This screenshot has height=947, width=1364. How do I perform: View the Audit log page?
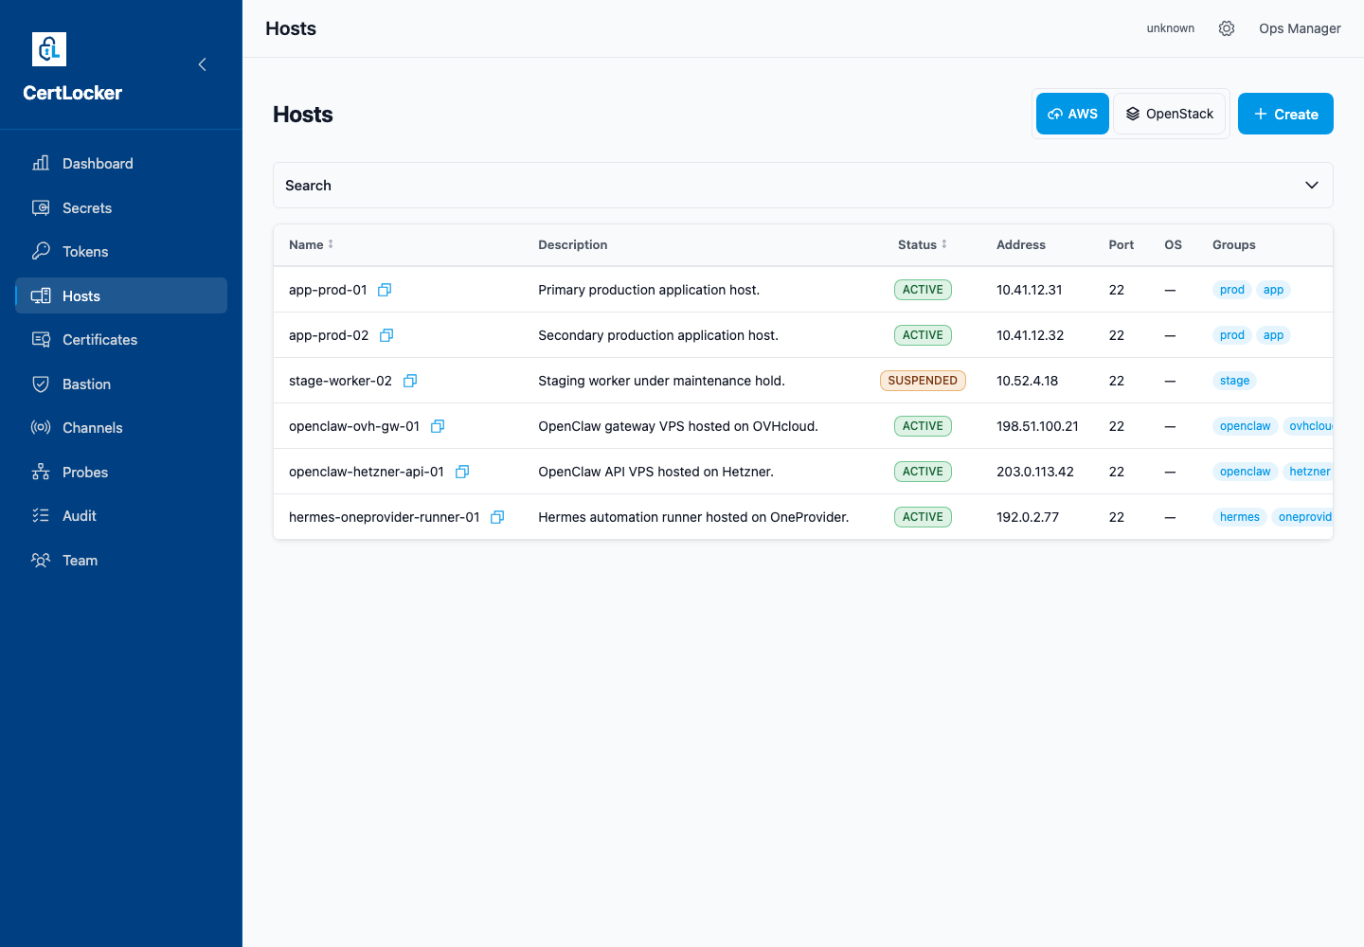click(x=121, y=516)
